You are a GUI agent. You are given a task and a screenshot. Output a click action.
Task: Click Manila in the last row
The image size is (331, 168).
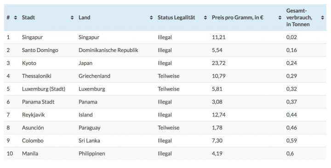click(30, 153)
